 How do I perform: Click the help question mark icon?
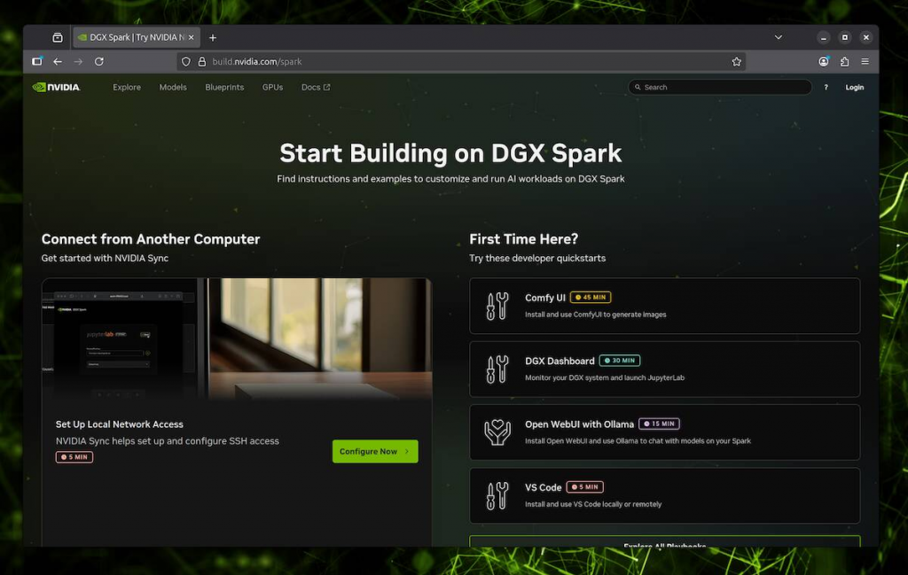pos(826,87)
